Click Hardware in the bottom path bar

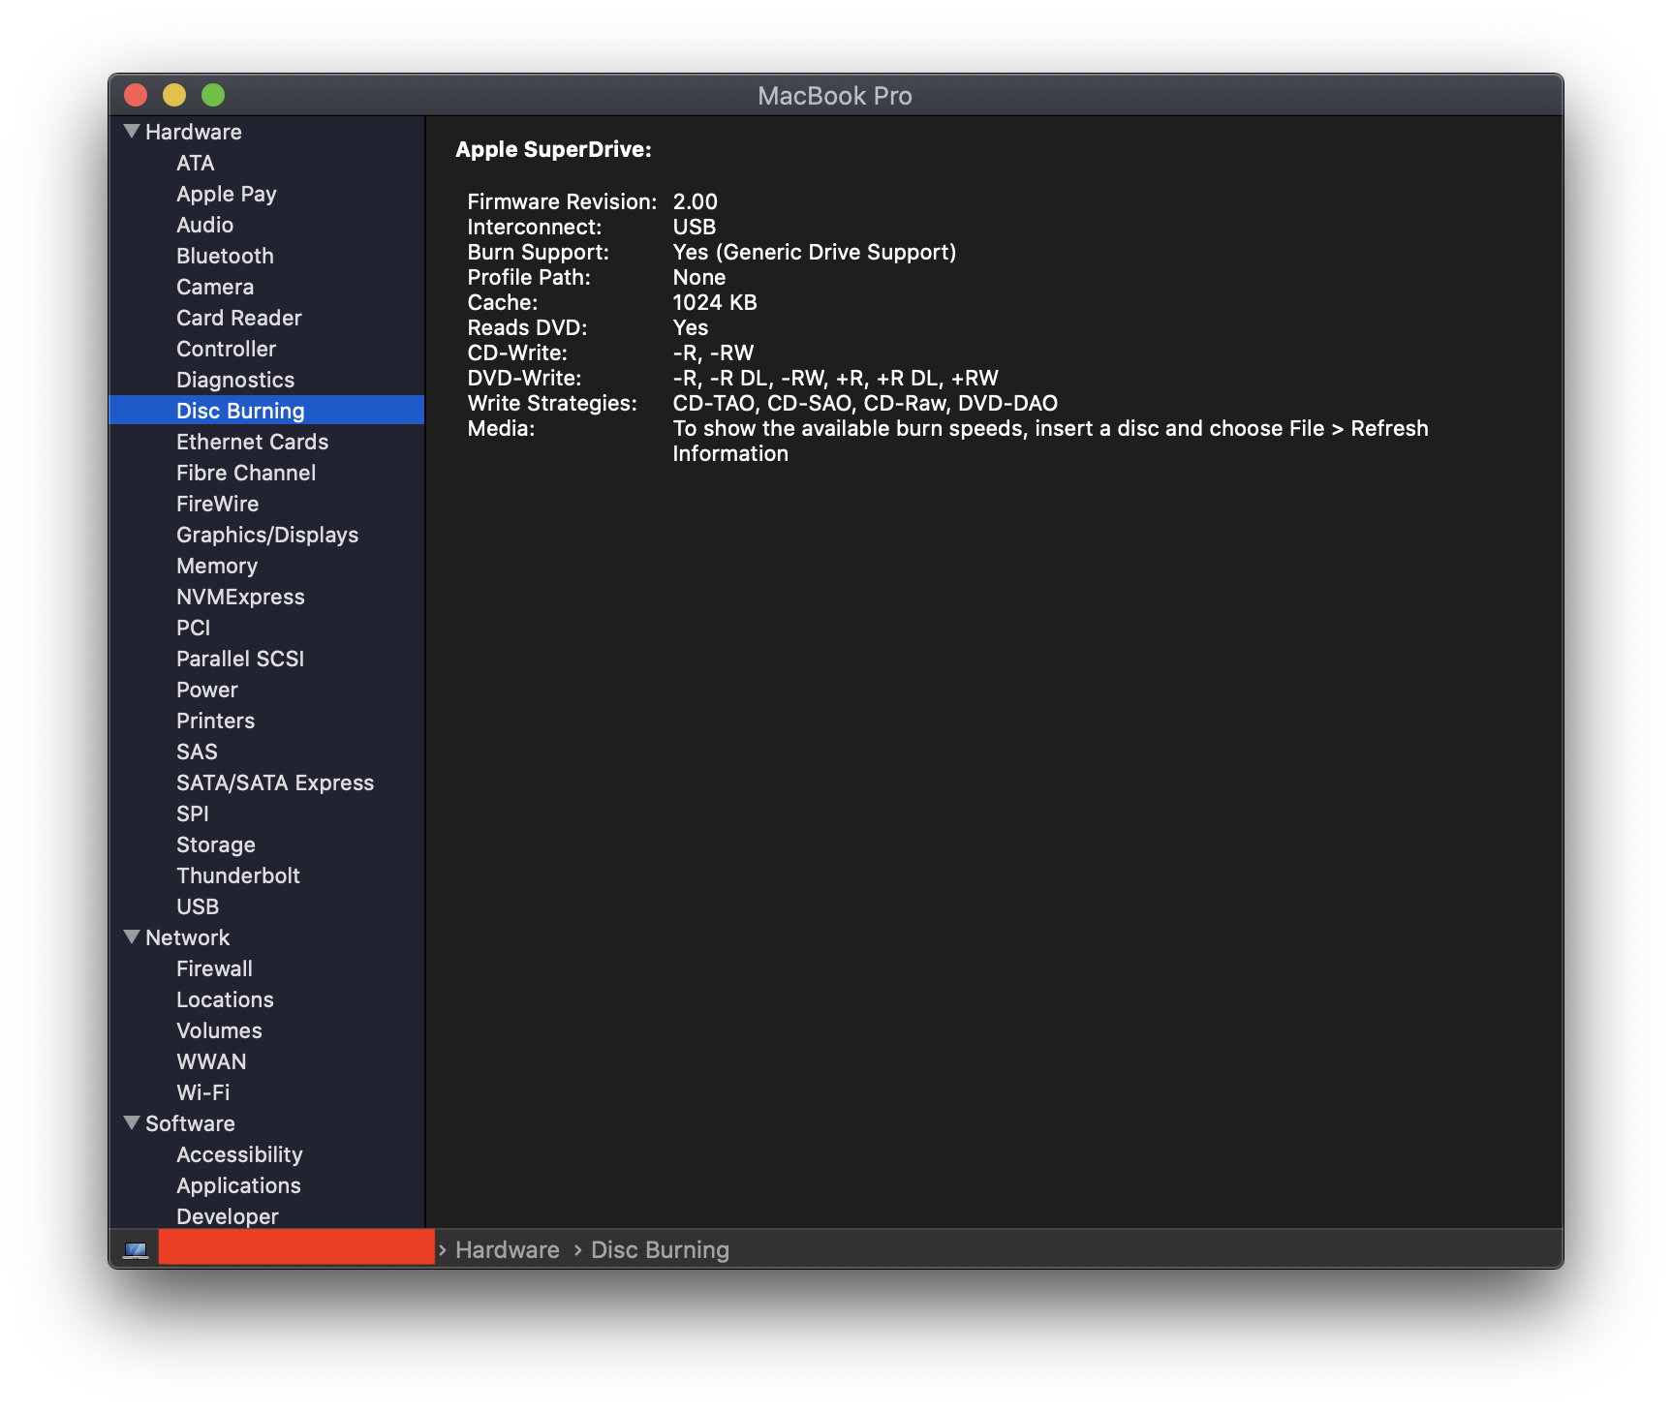tap(508, 1249)
